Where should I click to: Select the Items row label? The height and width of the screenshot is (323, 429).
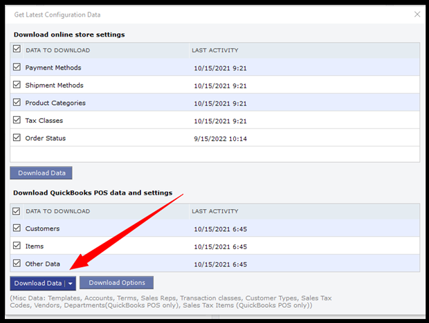(x=35, y=246)
